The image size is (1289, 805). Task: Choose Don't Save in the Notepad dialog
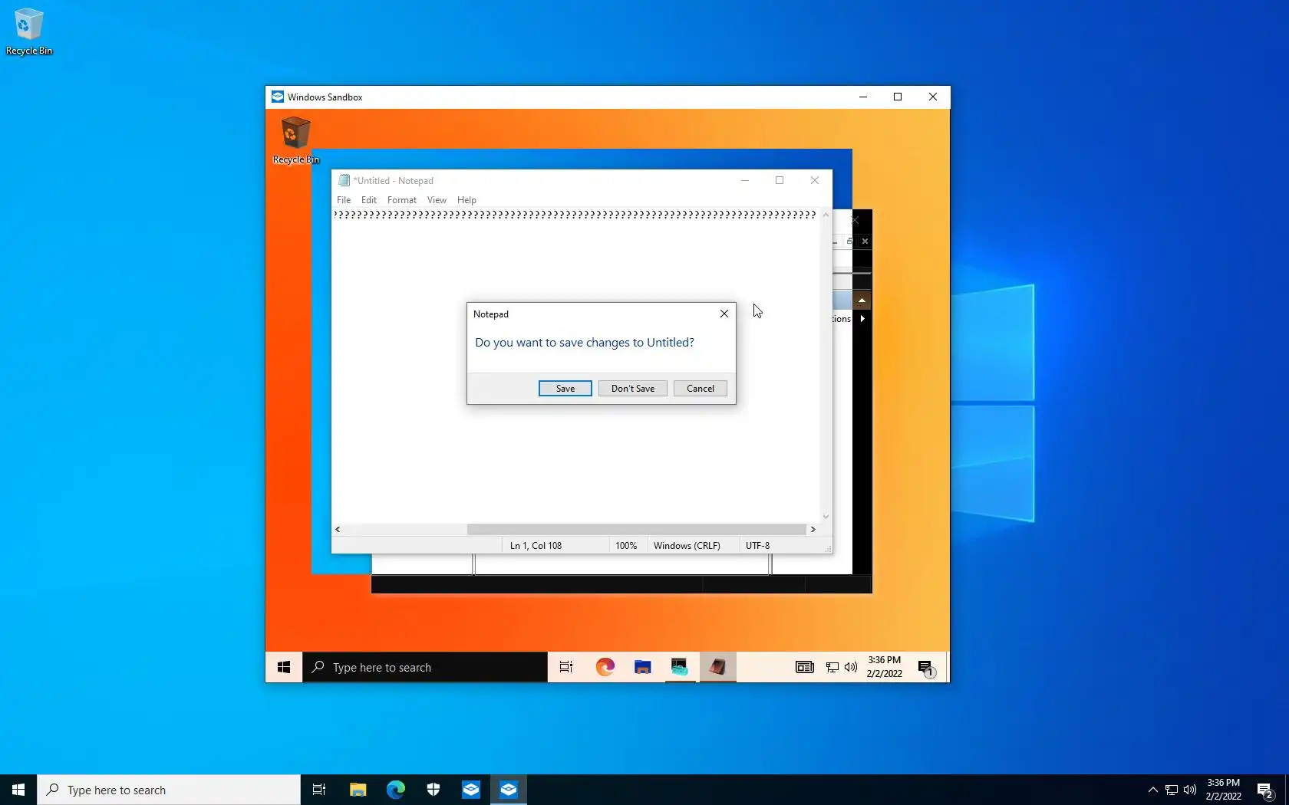click(633, 389)
